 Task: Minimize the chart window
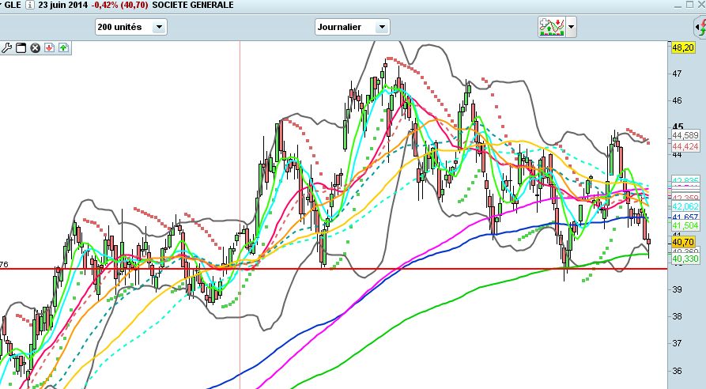[678, 6]
